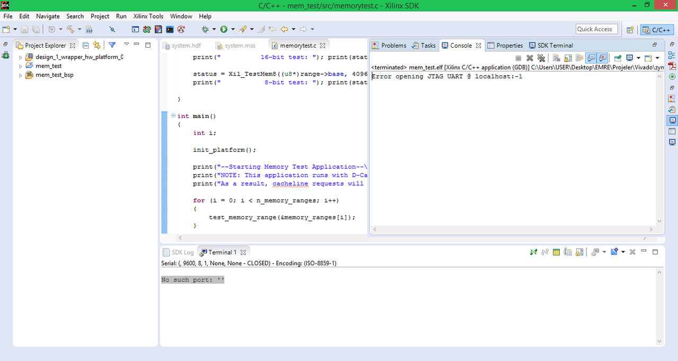Toggle Scroll Lock in Console toolbar
Image resolution: width=678 pixels, height=361 pixels.
(567, 58)
